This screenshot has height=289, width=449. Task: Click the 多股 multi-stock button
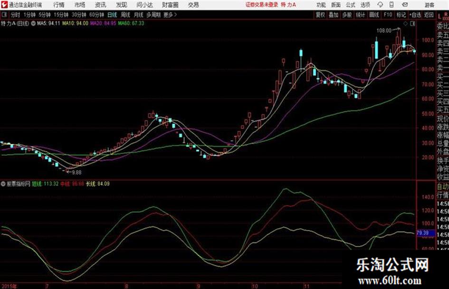coord(347,15)
